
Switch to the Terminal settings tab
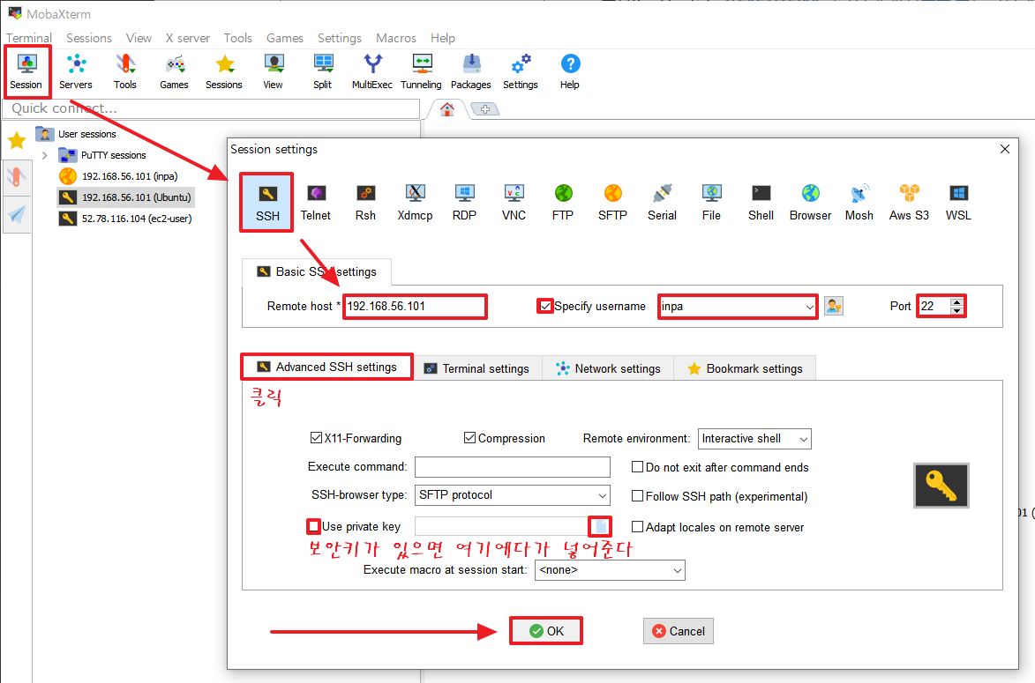(x=476, y=368)
